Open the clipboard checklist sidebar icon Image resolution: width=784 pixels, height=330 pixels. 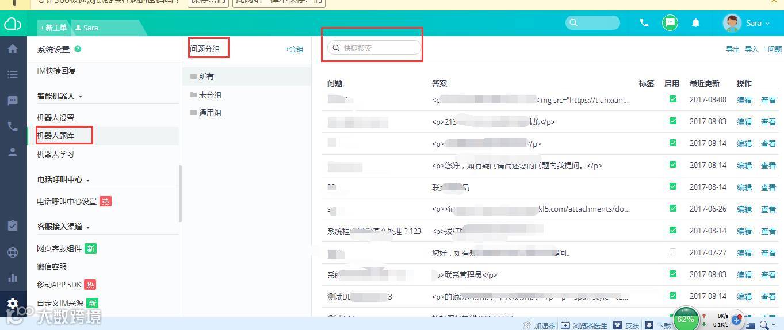click(12, 226)
